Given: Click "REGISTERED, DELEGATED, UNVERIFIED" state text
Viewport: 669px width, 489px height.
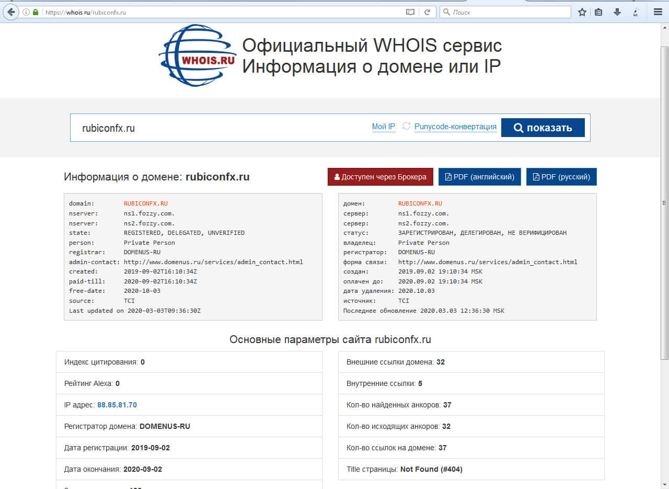Looking at the screenshot, I should (x=184, y=233).
